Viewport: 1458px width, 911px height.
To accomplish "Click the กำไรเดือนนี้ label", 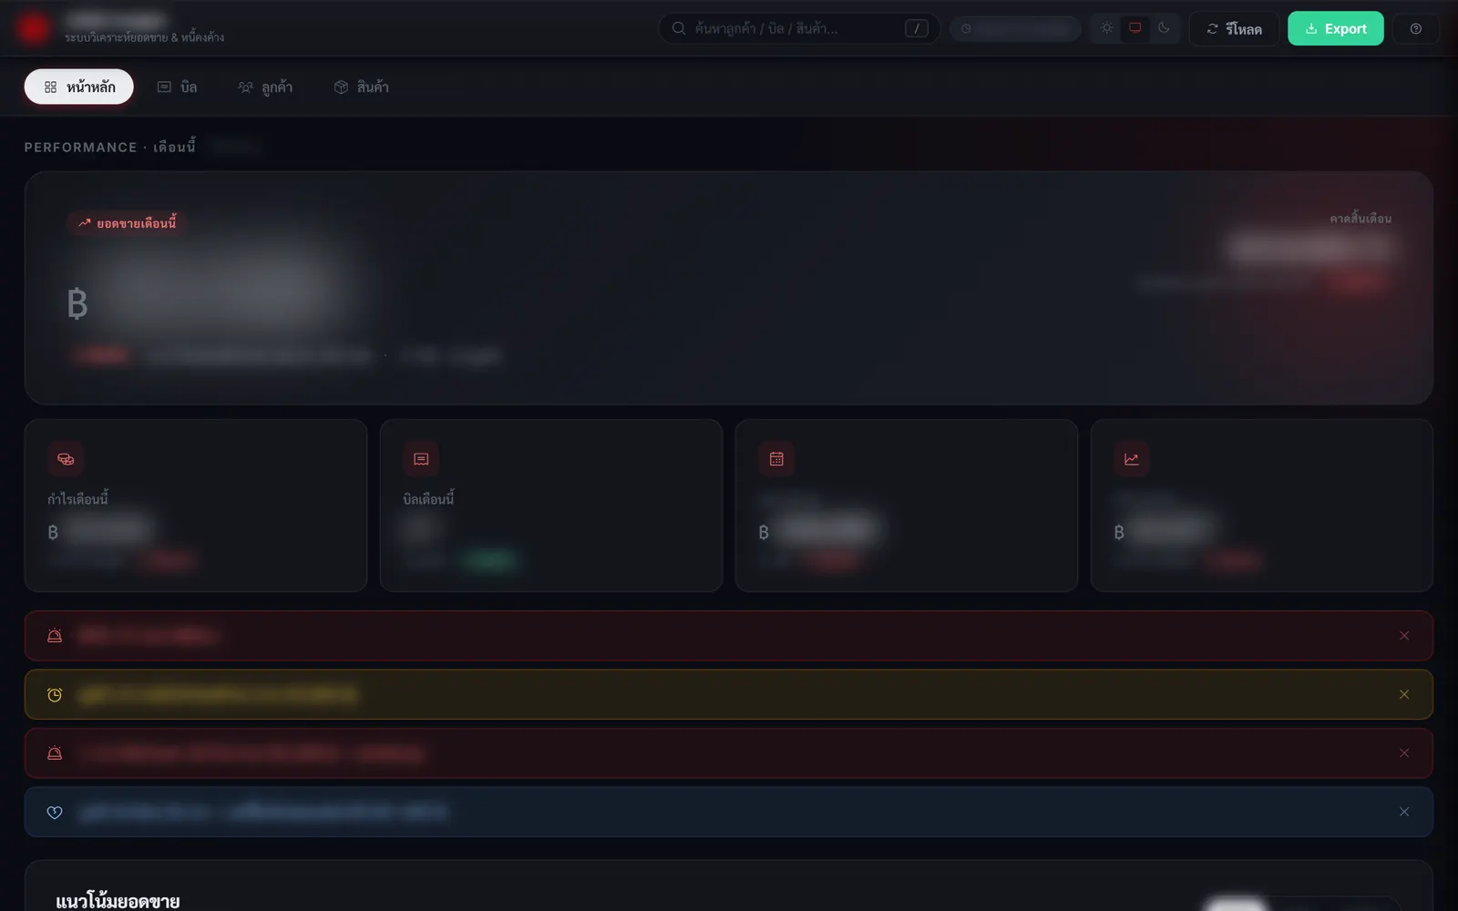I will pos(78,498).
